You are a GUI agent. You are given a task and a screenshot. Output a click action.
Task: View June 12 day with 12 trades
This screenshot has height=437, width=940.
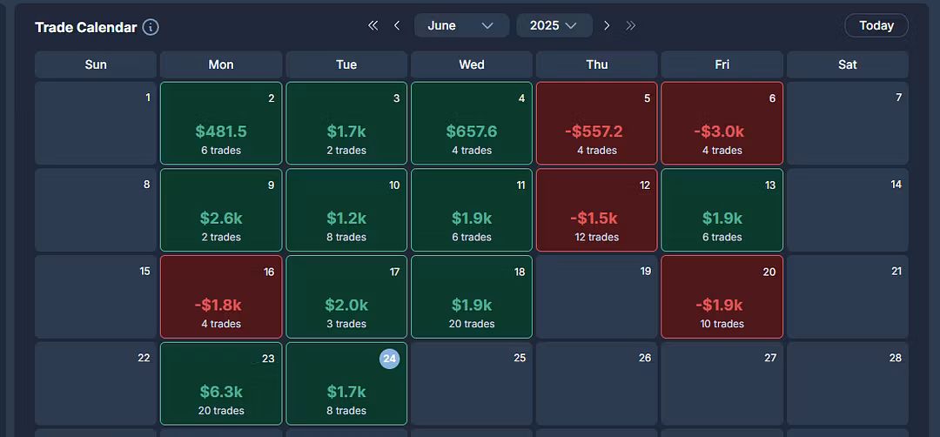(x=597, y=210)
